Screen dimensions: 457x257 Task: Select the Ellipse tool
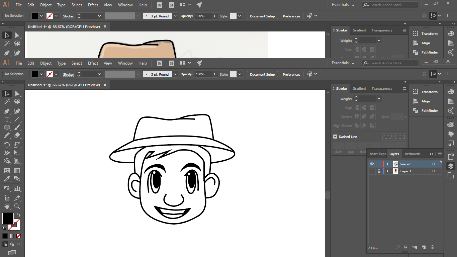(x=7, y=127)
